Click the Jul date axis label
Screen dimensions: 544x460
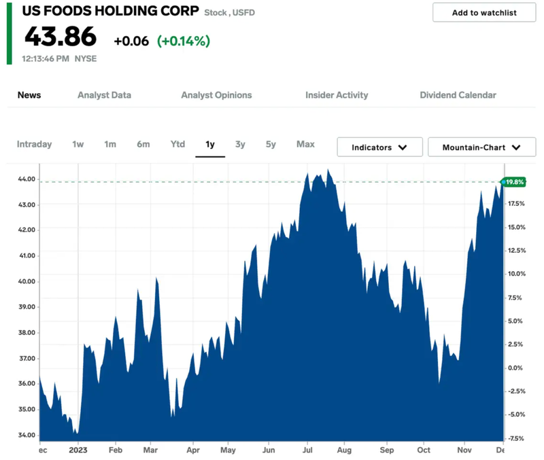307,450
